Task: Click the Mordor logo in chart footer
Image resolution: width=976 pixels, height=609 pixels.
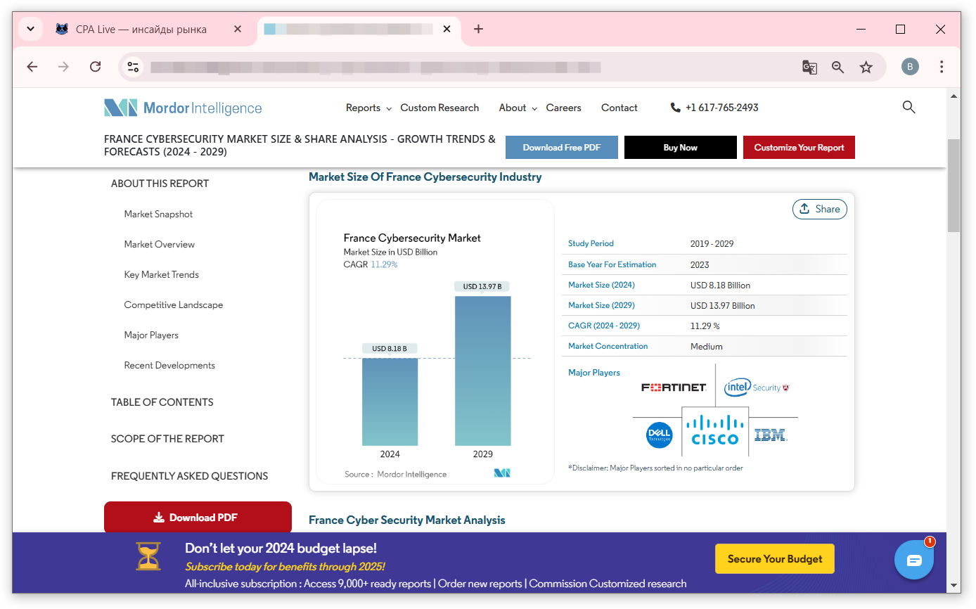Action: [502, 473]
